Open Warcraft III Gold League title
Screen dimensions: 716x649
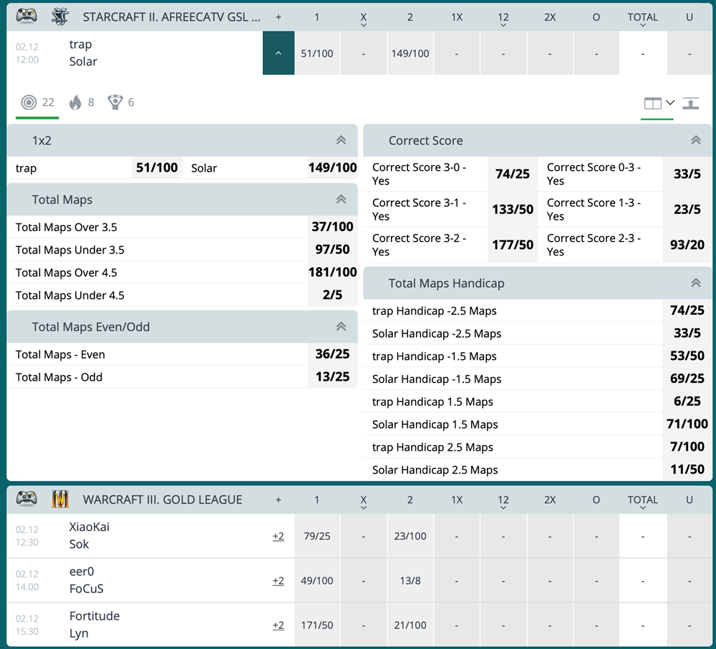coord(163,499)
